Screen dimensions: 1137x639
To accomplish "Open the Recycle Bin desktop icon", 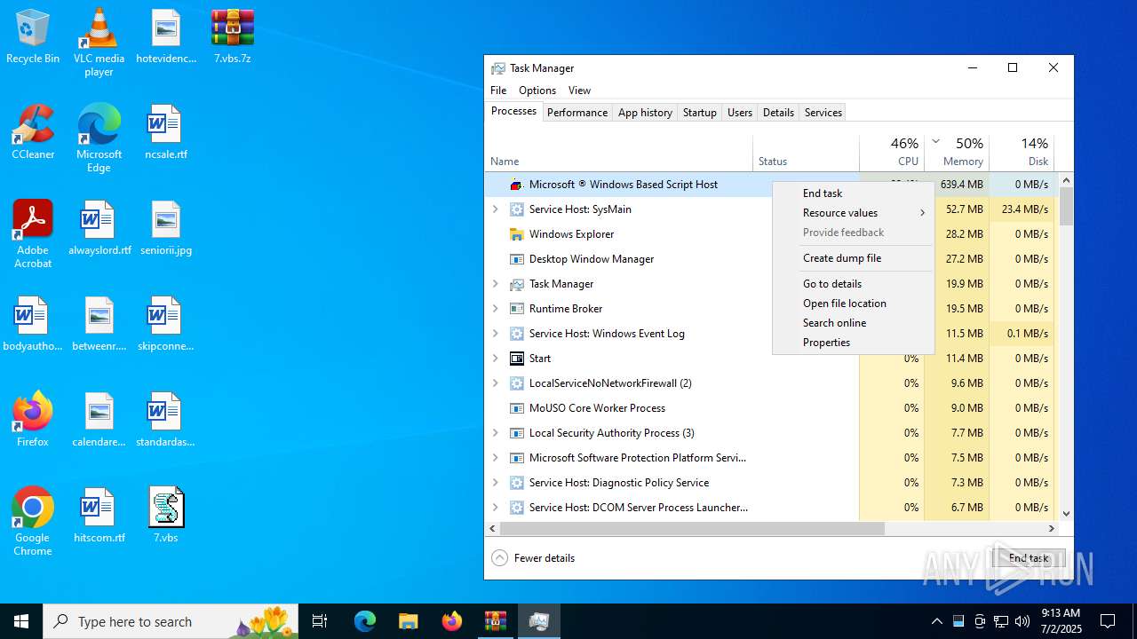I will (x=33, y=36).
